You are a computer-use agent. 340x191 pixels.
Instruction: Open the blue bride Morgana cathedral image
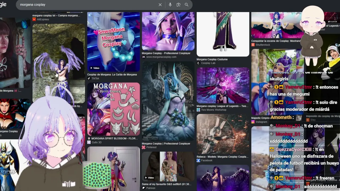coord(168,101)
